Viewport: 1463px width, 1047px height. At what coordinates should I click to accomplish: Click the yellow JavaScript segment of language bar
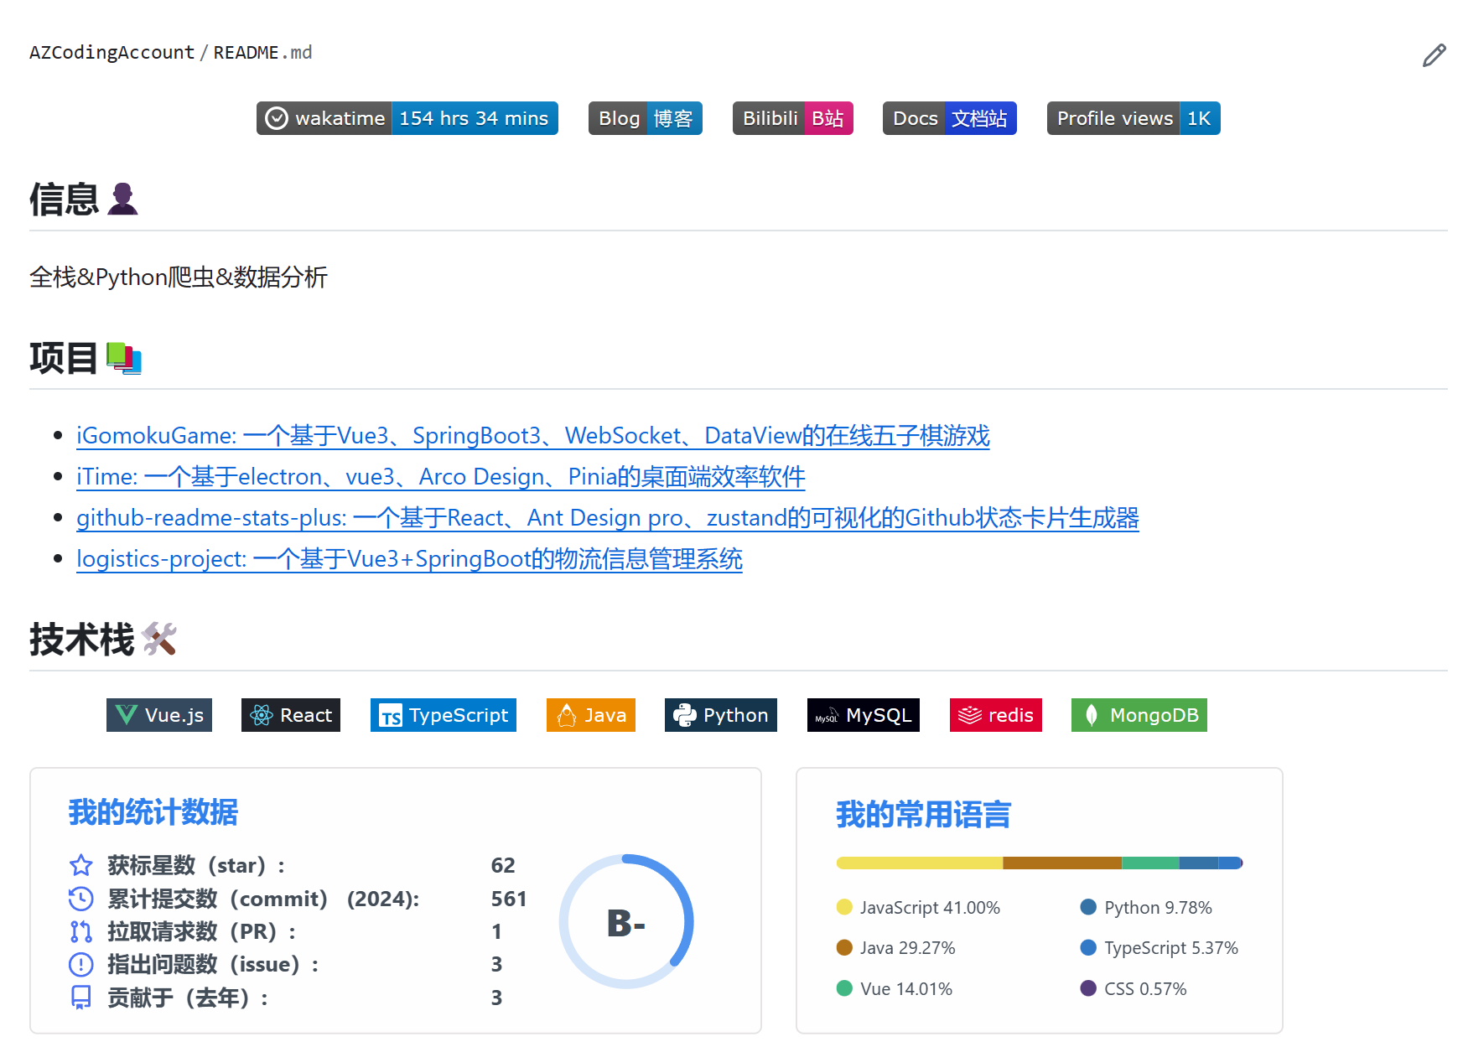pos(919,863)
